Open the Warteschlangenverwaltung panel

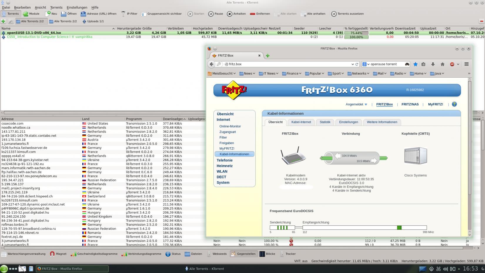click(x=24, y=254)
